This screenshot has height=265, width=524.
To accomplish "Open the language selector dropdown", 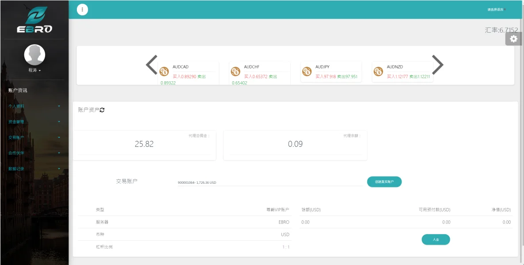I will (496, 9).
